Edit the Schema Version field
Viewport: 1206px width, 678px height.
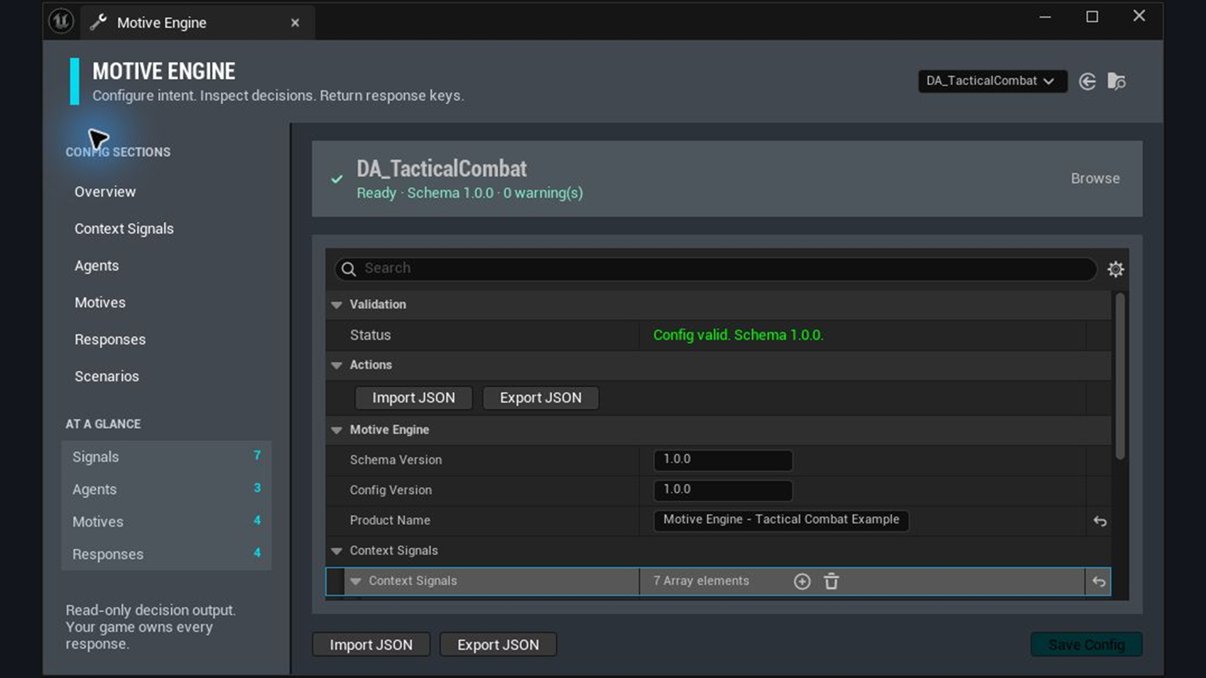coord(723,460)
